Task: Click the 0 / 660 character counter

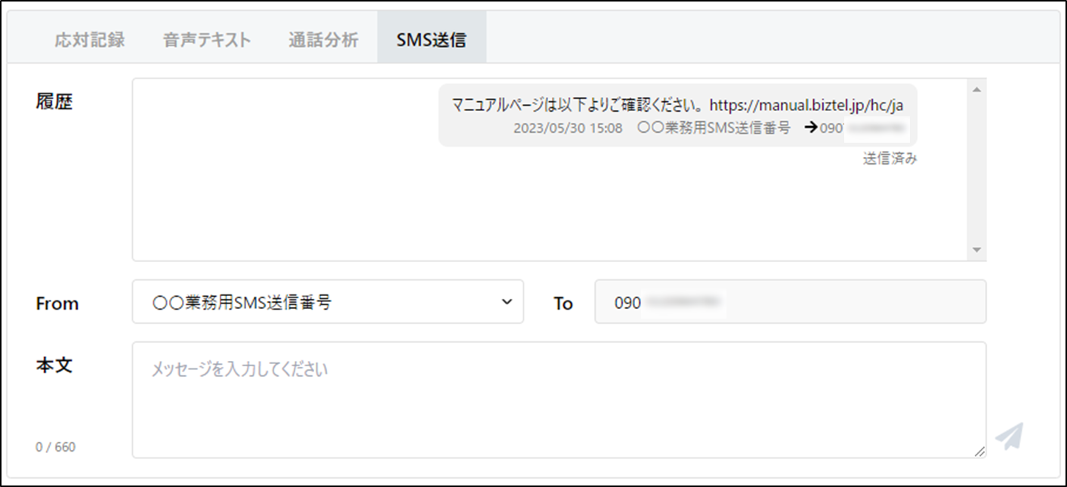Action: (56, 447)
